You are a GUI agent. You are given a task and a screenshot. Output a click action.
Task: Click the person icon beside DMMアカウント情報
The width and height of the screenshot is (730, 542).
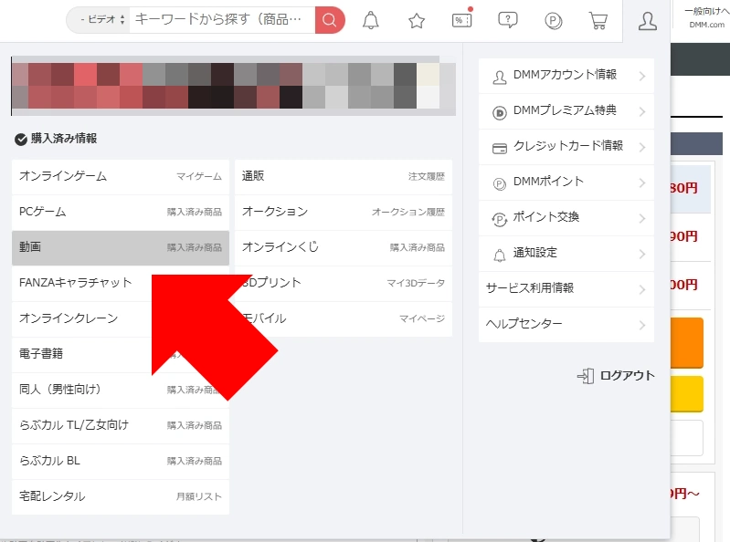pos(499,78)
